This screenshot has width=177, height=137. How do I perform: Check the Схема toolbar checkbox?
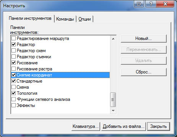[x=13, y=87]
